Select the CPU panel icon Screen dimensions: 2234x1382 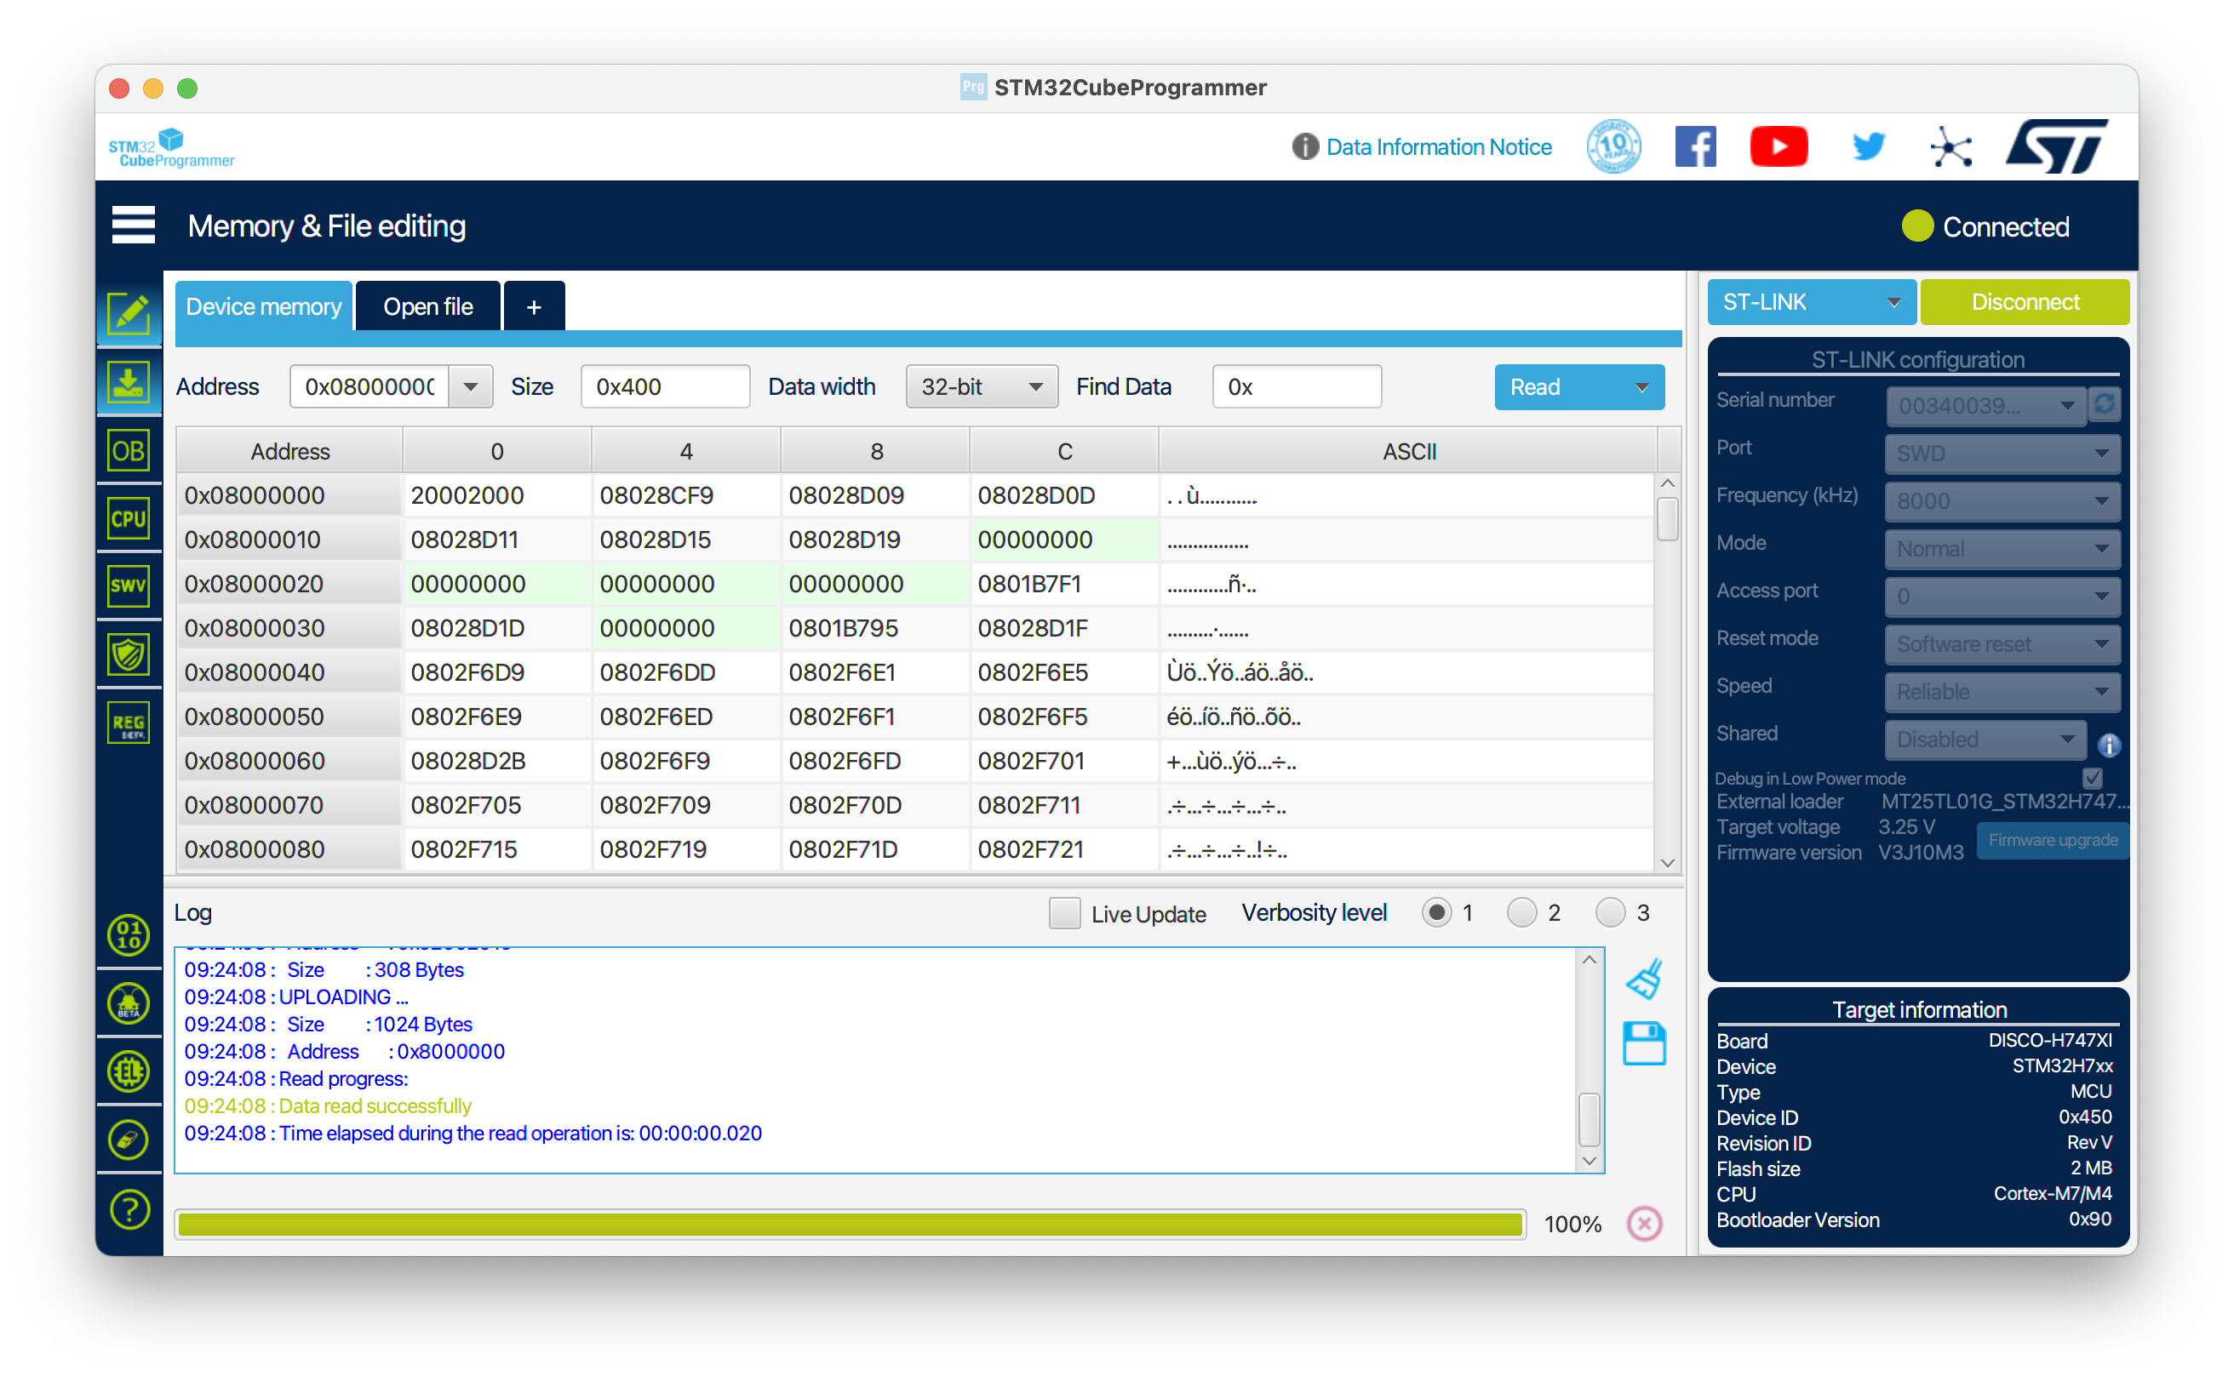(129, 517)
